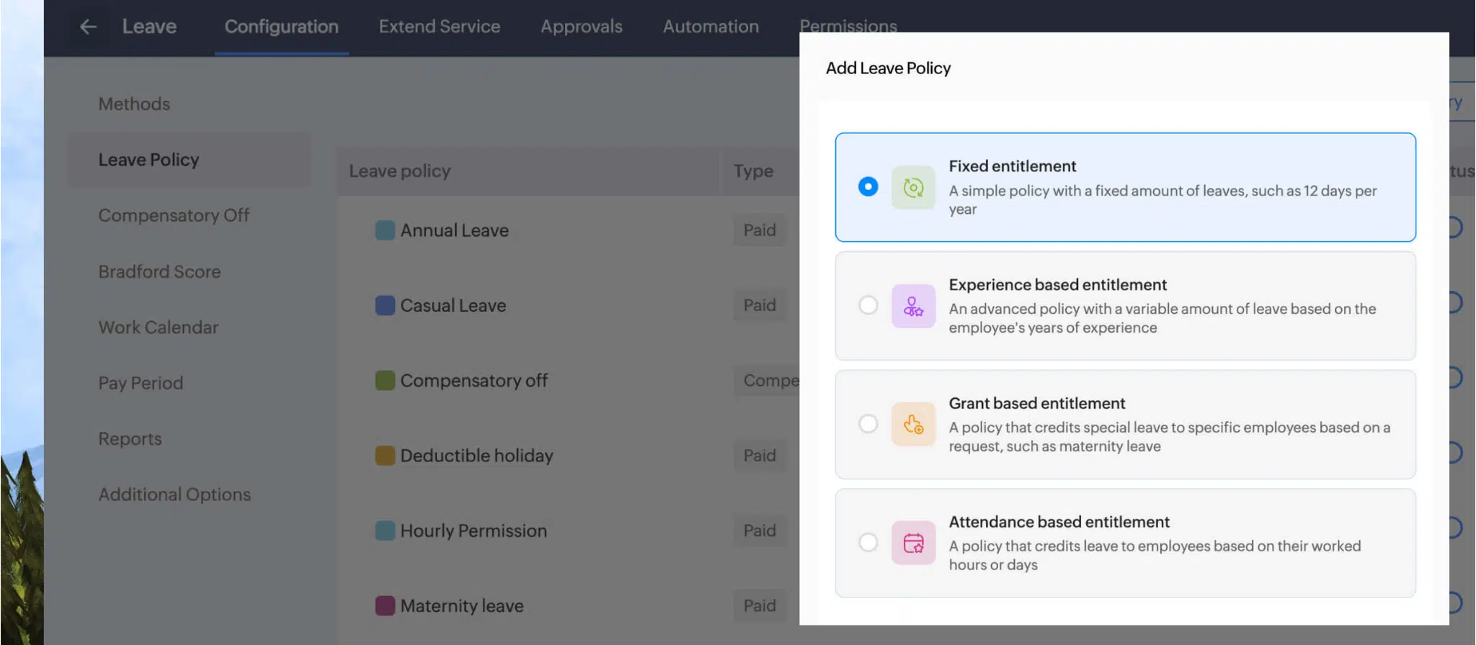Open Bradford Score settings in sidebar
This screenshot has height=645, width=1476.
[159, 271]
